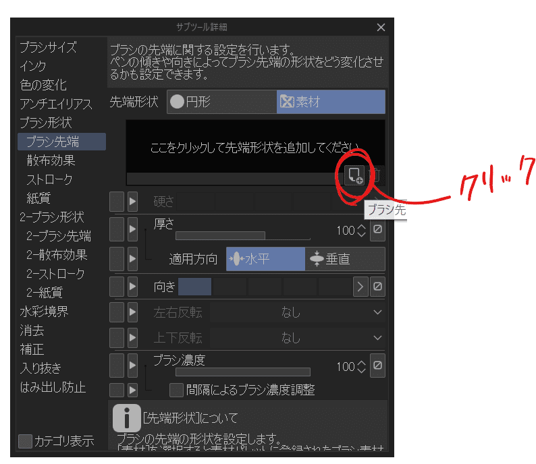Select アンチエイリアス category
Viewport: 536px width, 464px height.
point(56,104)
